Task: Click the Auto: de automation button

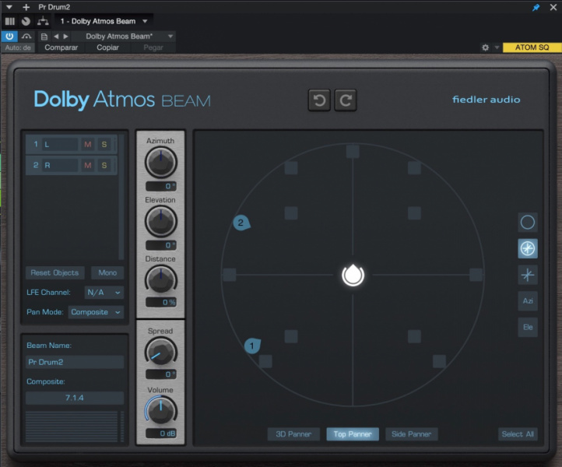Action: pyautogui.click(x=18, y=47)
